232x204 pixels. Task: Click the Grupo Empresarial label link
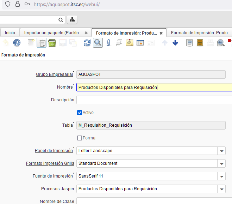click(x=54, y=74)
